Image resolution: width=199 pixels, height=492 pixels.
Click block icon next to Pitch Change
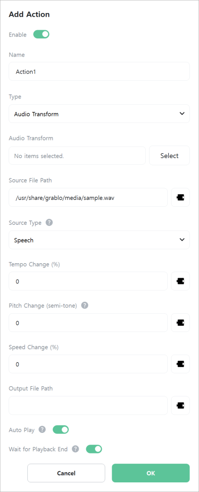coord(180,322)
